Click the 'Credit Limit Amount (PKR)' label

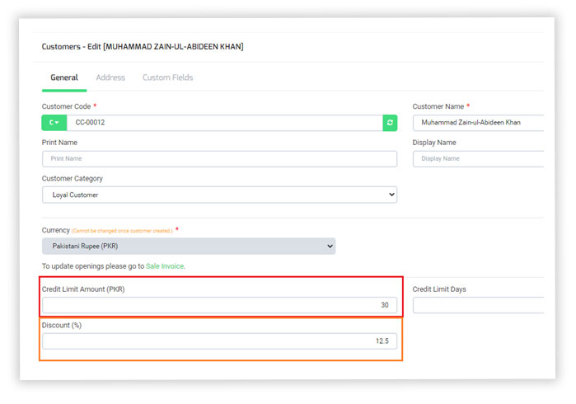(x=83, y=289)
